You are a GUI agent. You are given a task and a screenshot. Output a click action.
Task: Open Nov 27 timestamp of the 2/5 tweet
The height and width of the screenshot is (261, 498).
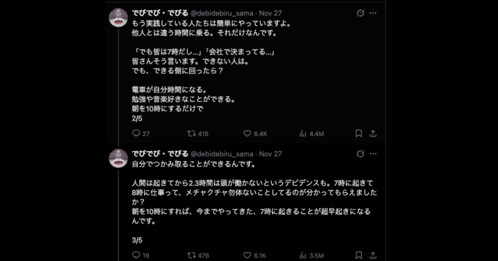[x=270, y=13]
